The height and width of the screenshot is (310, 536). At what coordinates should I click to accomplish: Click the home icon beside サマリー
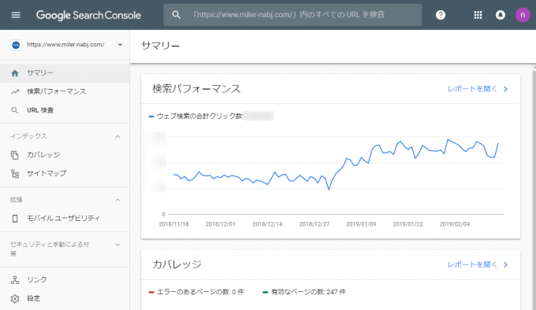(x=15, y=73)
